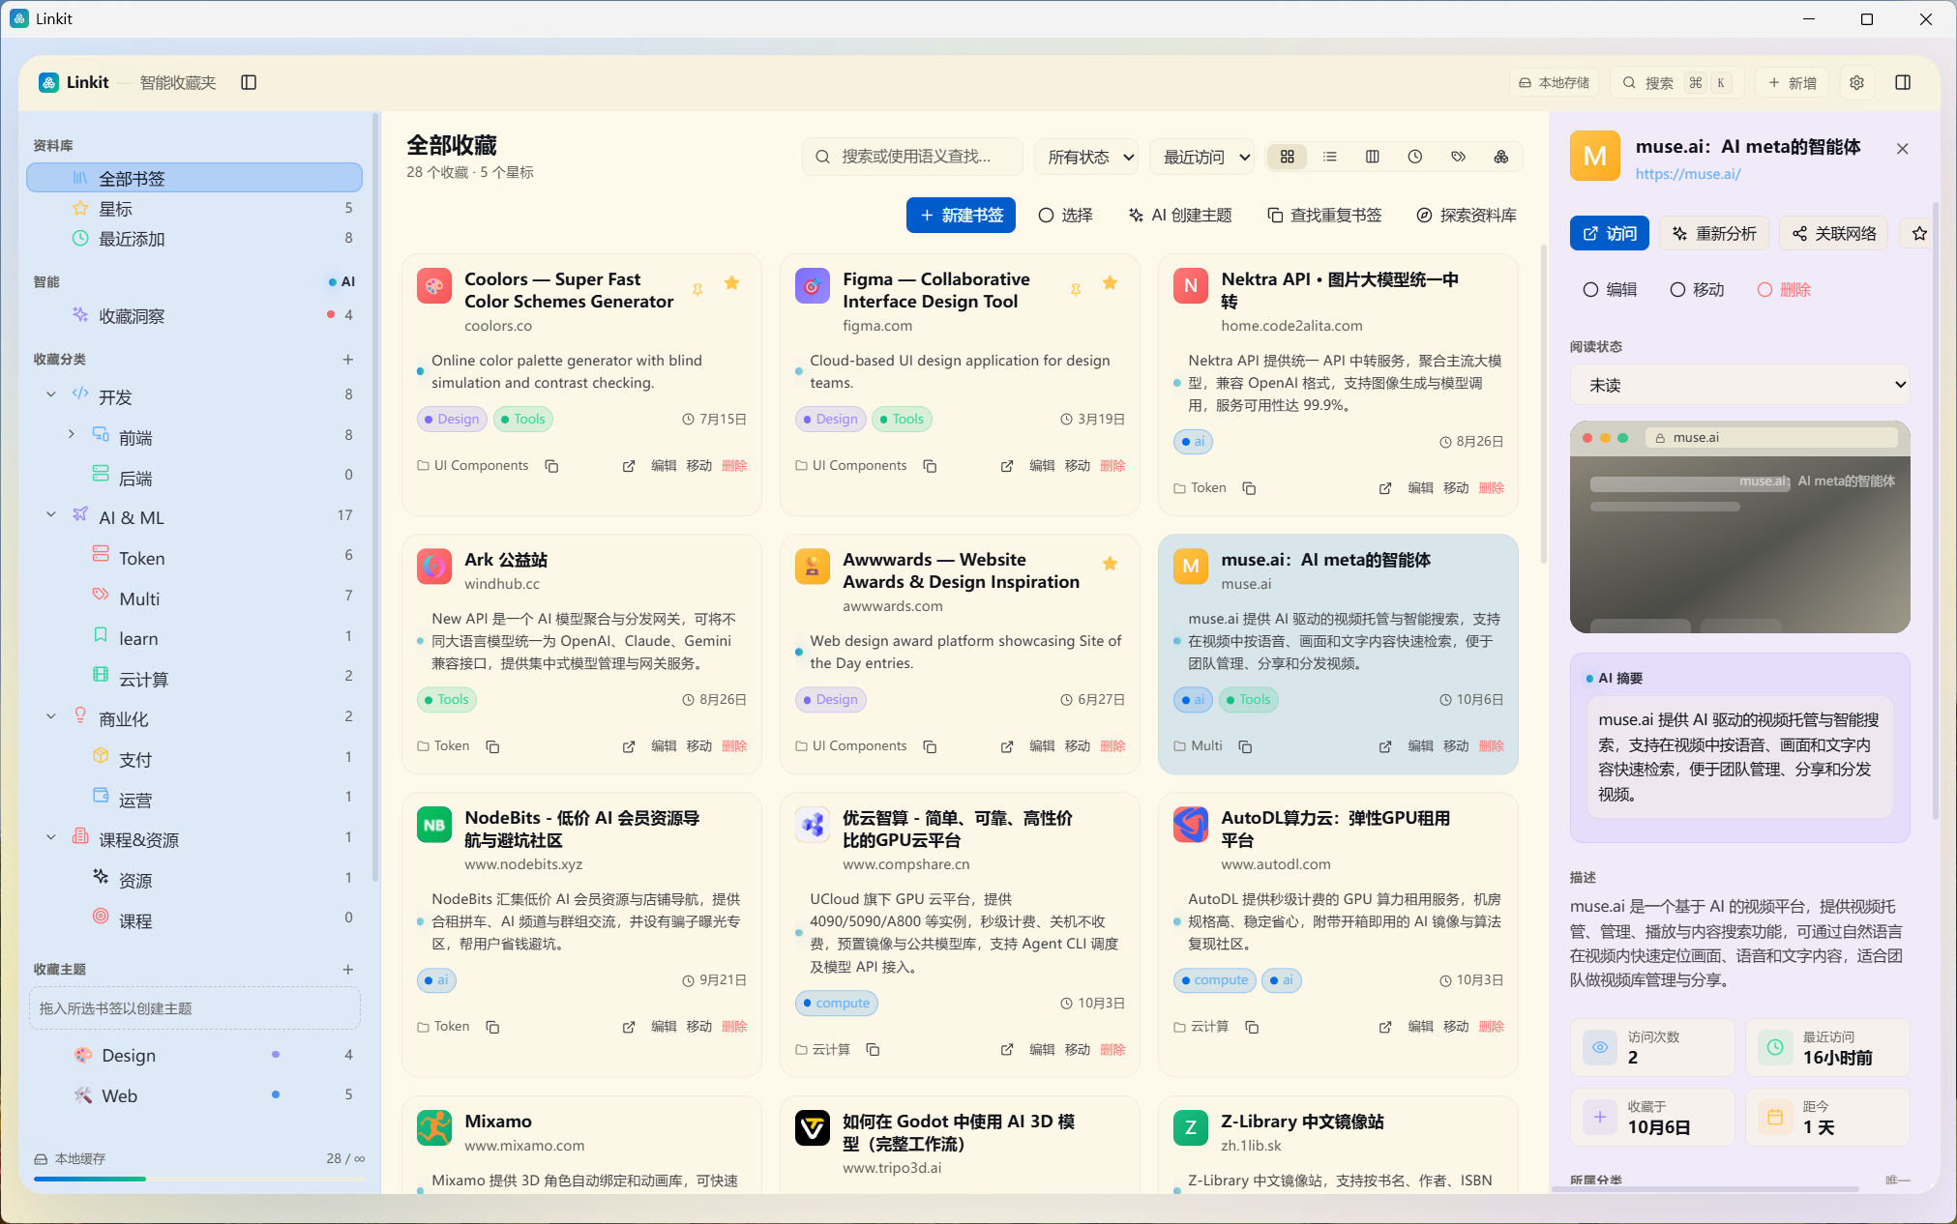Open the Design theme
Image resolution: width=1957 pixels, height=1224 pixels.
[194, 1056]
